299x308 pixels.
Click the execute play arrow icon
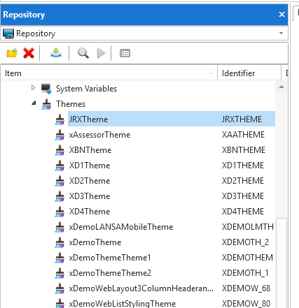(x=101, y=53)
